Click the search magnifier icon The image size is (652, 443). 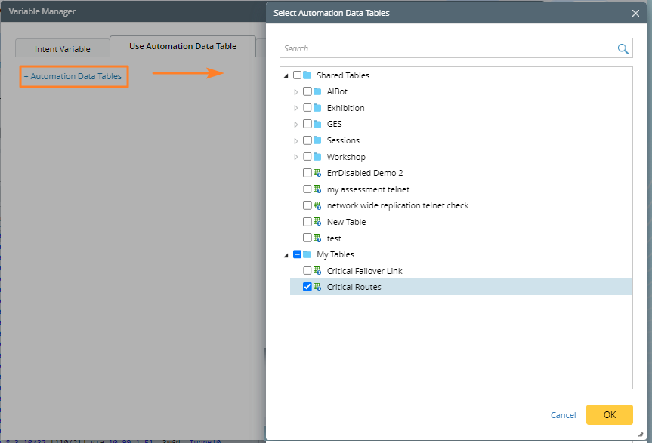point(623,49)
